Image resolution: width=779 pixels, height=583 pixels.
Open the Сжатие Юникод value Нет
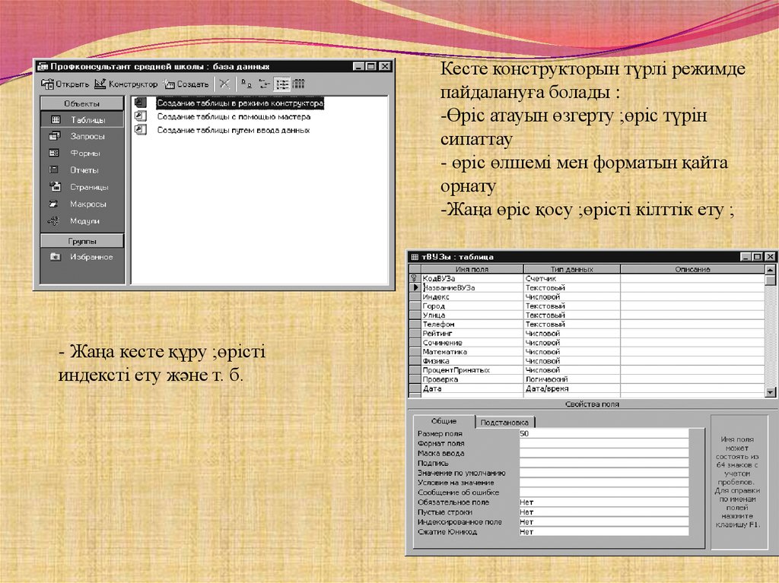click(603, 531)
